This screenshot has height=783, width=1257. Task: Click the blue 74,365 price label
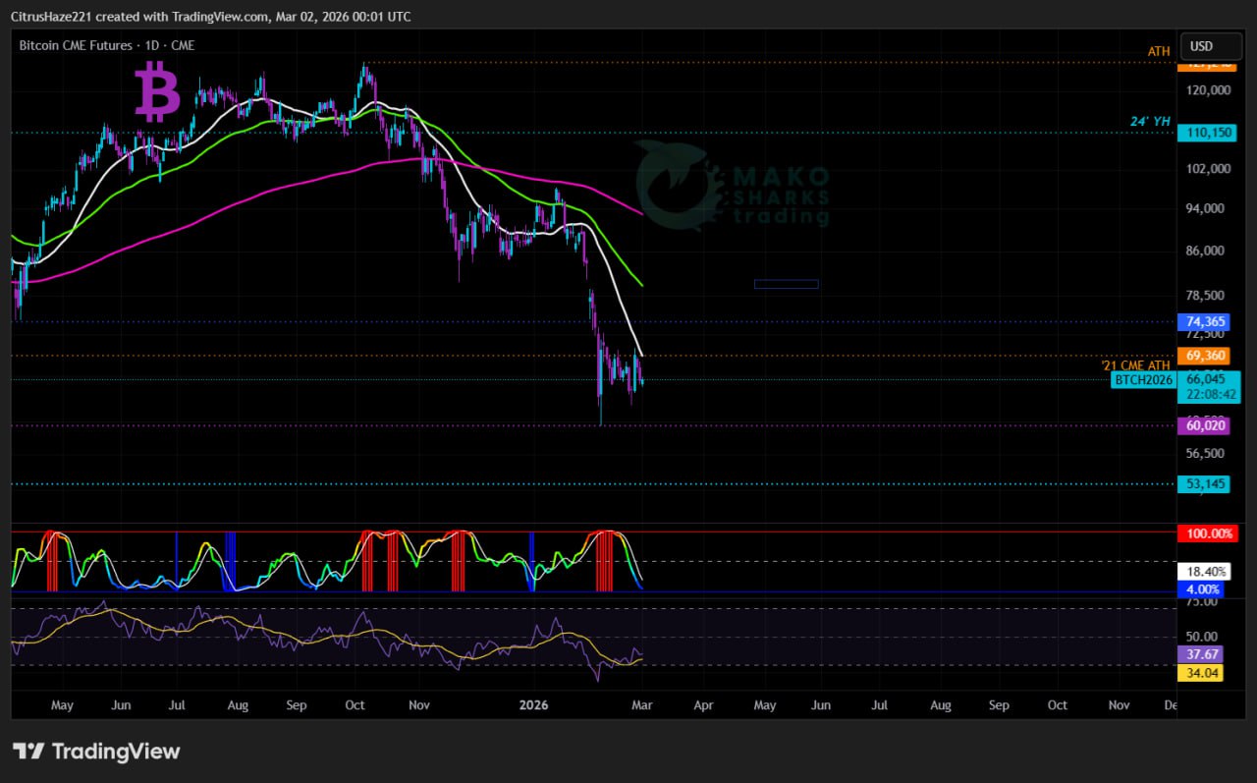point(1203,321)
